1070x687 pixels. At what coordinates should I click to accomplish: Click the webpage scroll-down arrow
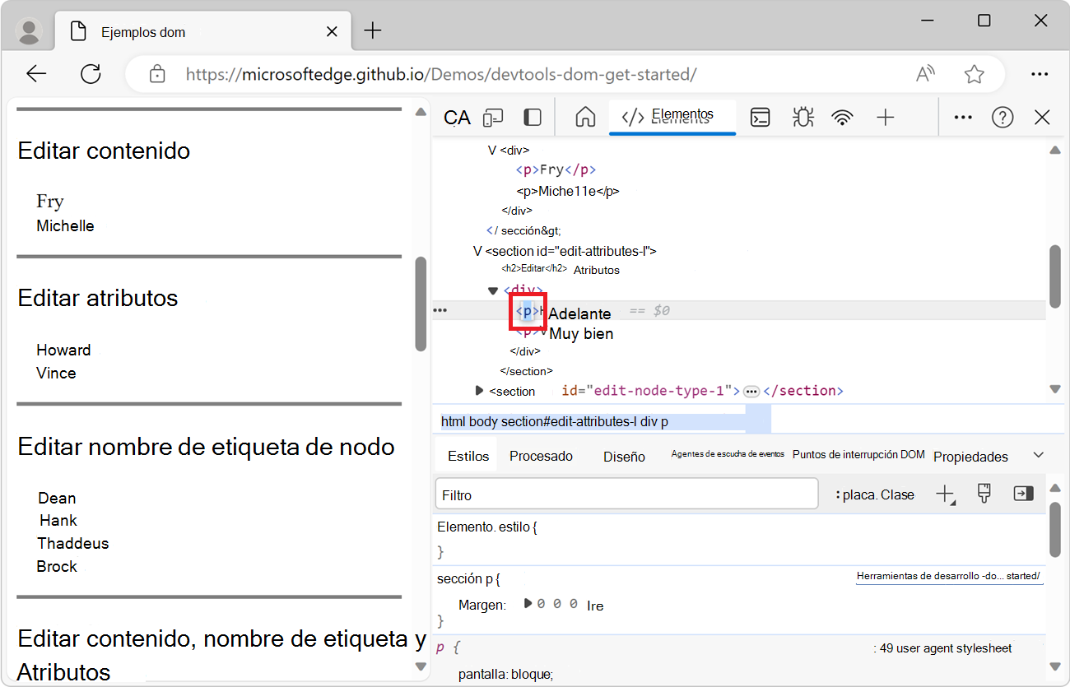coord(421,666)
